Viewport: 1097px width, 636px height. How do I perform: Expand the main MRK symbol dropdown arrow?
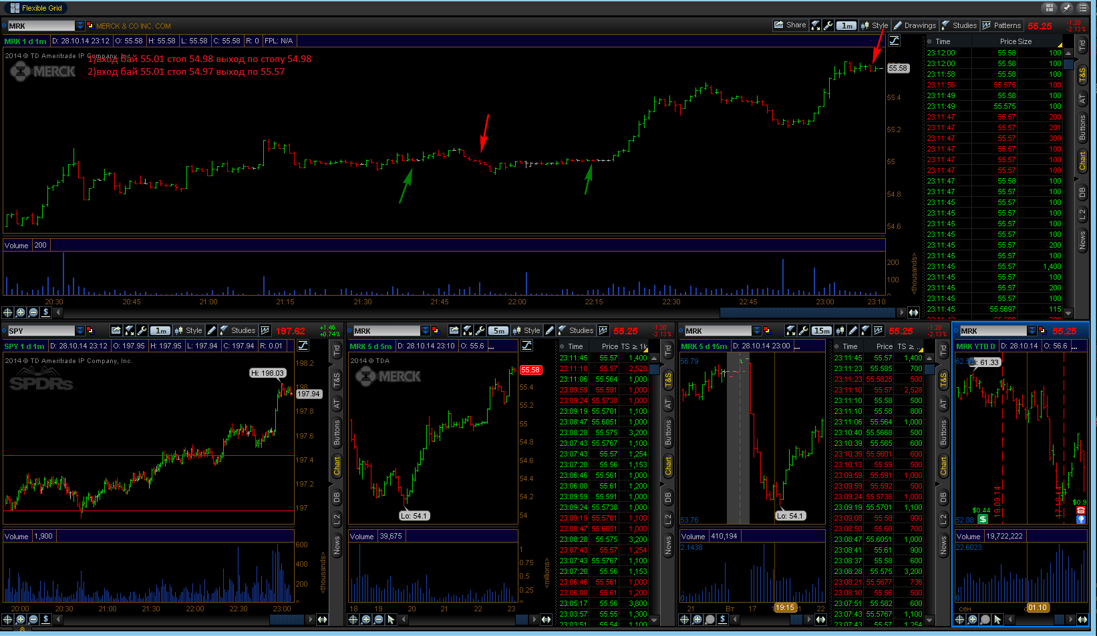[x=80, y=26]
